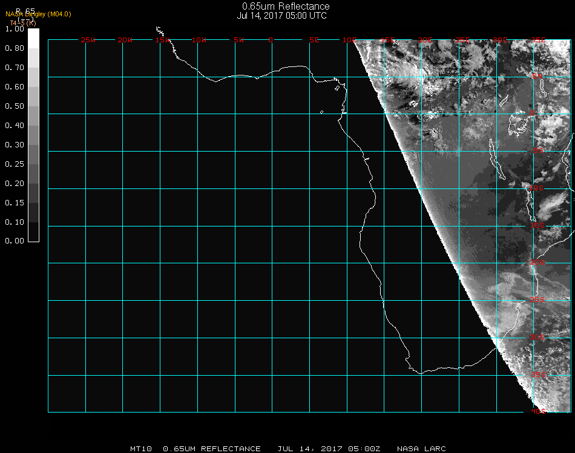Click the 0.25 colorbar value
The height and width of the screenshot is (453, 575).
coord(15,164)
